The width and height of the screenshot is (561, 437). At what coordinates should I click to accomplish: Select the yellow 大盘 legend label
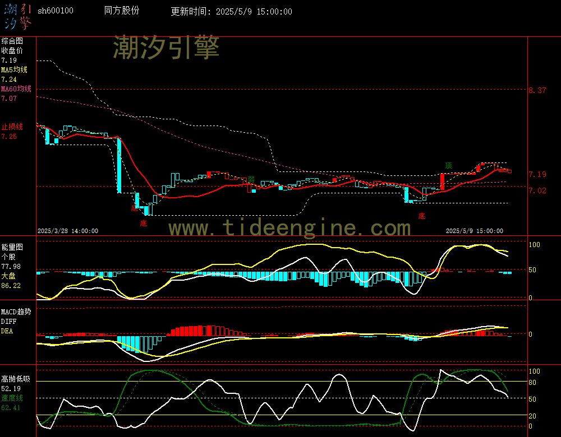8,276
